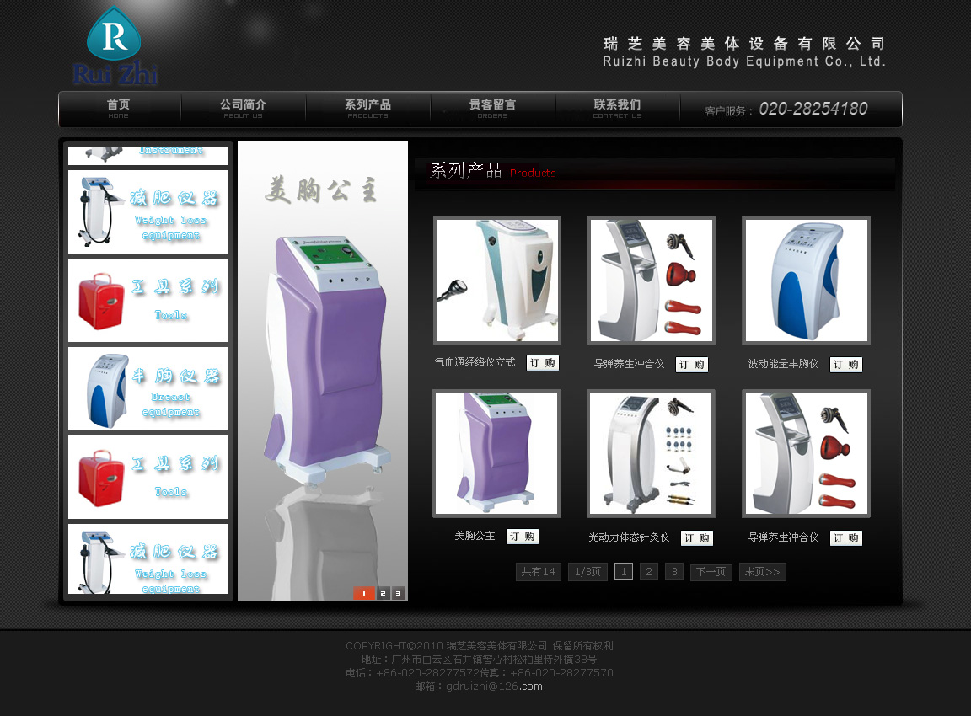Click 订购 for 波动能量丰胸仪
The height and width of the screenshot is (716, 971).
(x=846, y=365)
